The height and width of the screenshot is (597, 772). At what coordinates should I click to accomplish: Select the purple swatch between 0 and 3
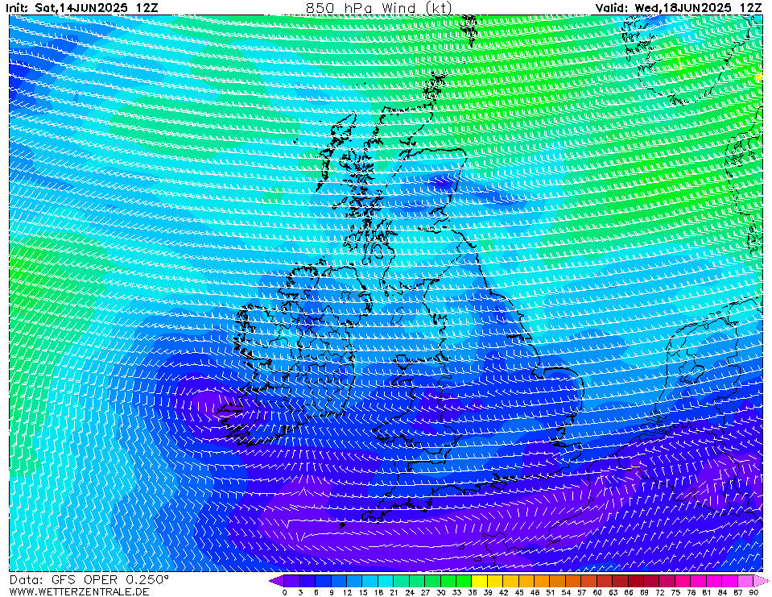292,581
